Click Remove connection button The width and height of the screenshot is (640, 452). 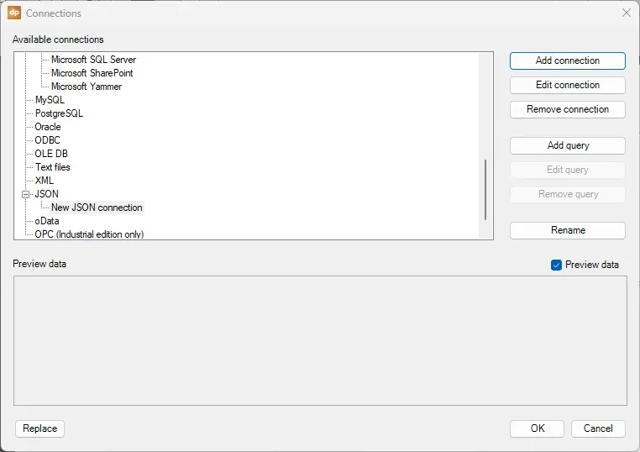pyautogui.click(x=567, y=109)
